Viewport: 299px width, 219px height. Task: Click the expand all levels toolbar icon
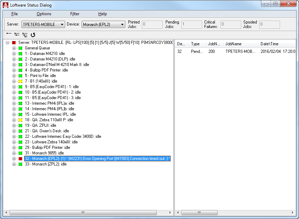pyautogui.click(x=25, y=35)
